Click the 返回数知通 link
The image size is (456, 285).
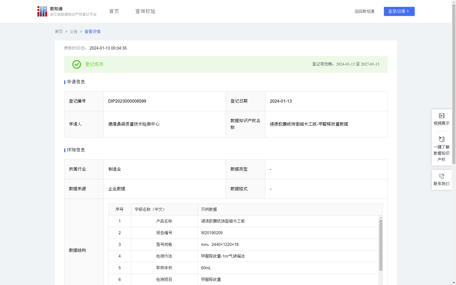click(365, 11)
